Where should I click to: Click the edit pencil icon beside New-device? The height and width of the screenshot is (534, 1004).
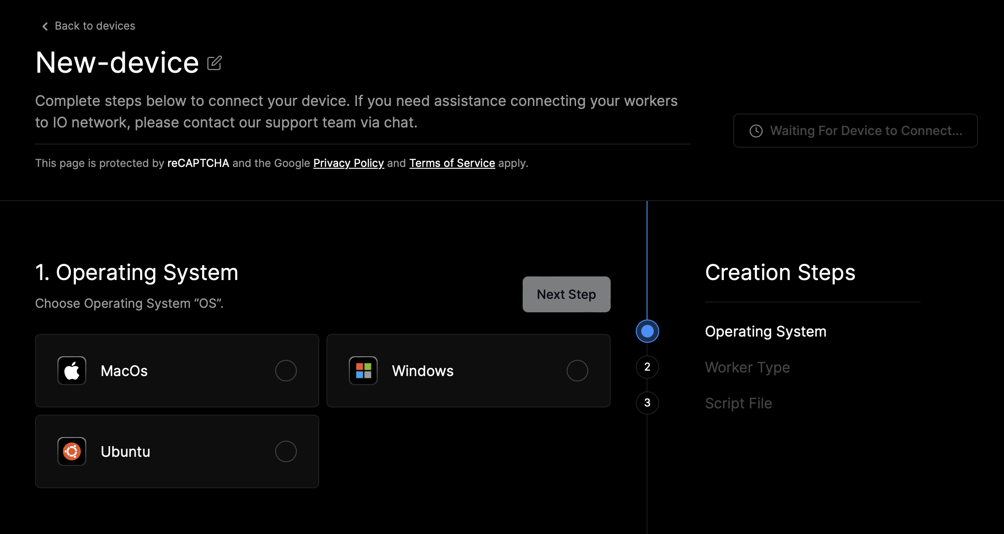click(215, 63)
